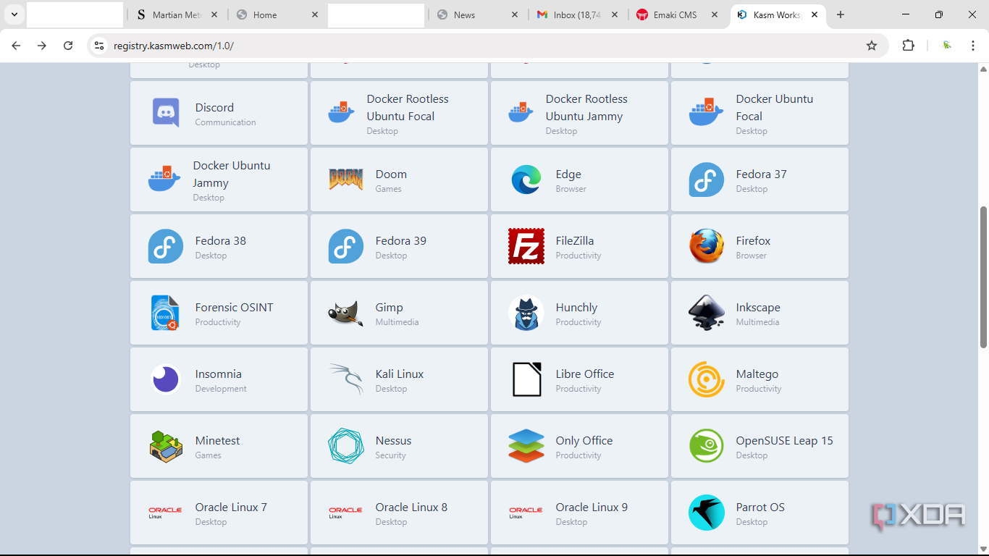Open the FileZilla red icon
Screen dimensions: 989x556
(x=526, y=246)
